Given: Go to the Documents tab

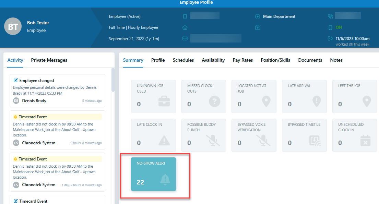Looking at the screenshot, I should (310, 60).
